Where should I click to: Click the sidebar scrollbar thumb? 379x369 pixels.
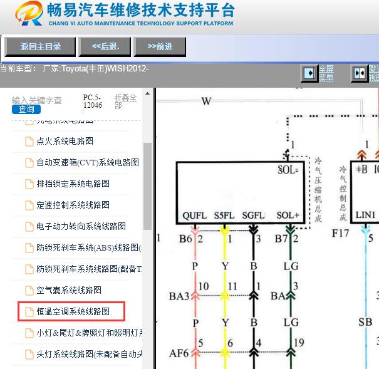(147, 186)
